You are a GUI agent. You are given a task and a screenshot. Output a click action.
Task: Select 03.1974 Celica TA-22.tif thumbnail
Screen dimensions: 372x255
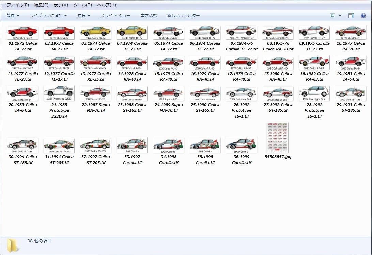(x=95, y=33)
